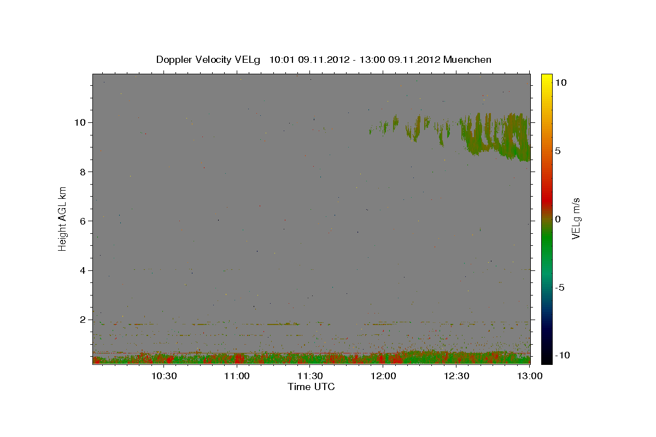Click the height tick label 6
The width and height of the screenshot is (656, 437).
click(84, 221)
